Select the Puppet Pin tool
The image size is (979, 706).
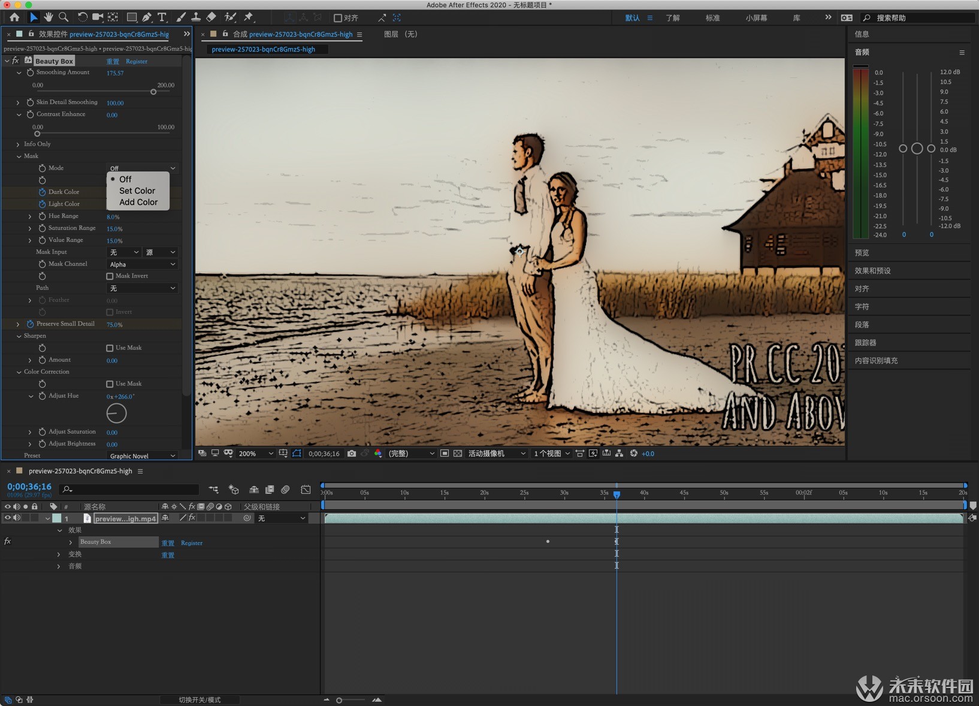point(249,17)
